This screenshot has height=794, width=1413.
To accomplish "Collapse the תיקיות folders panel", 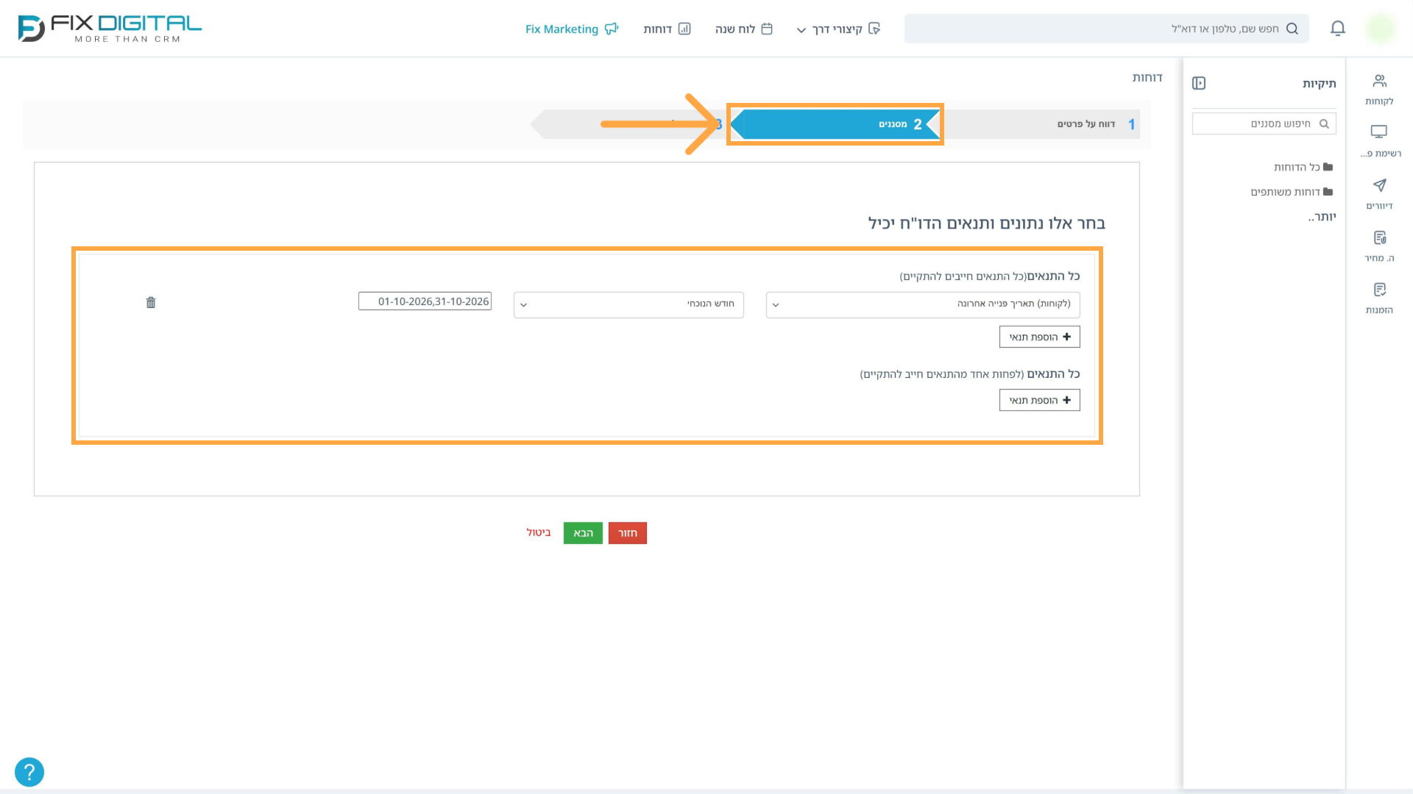I will click(1199, 83).
